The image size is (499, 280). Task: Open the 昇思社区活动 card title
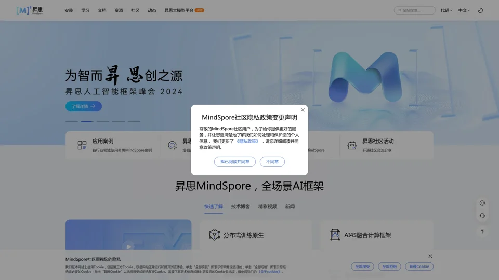(x=378, y=141)
